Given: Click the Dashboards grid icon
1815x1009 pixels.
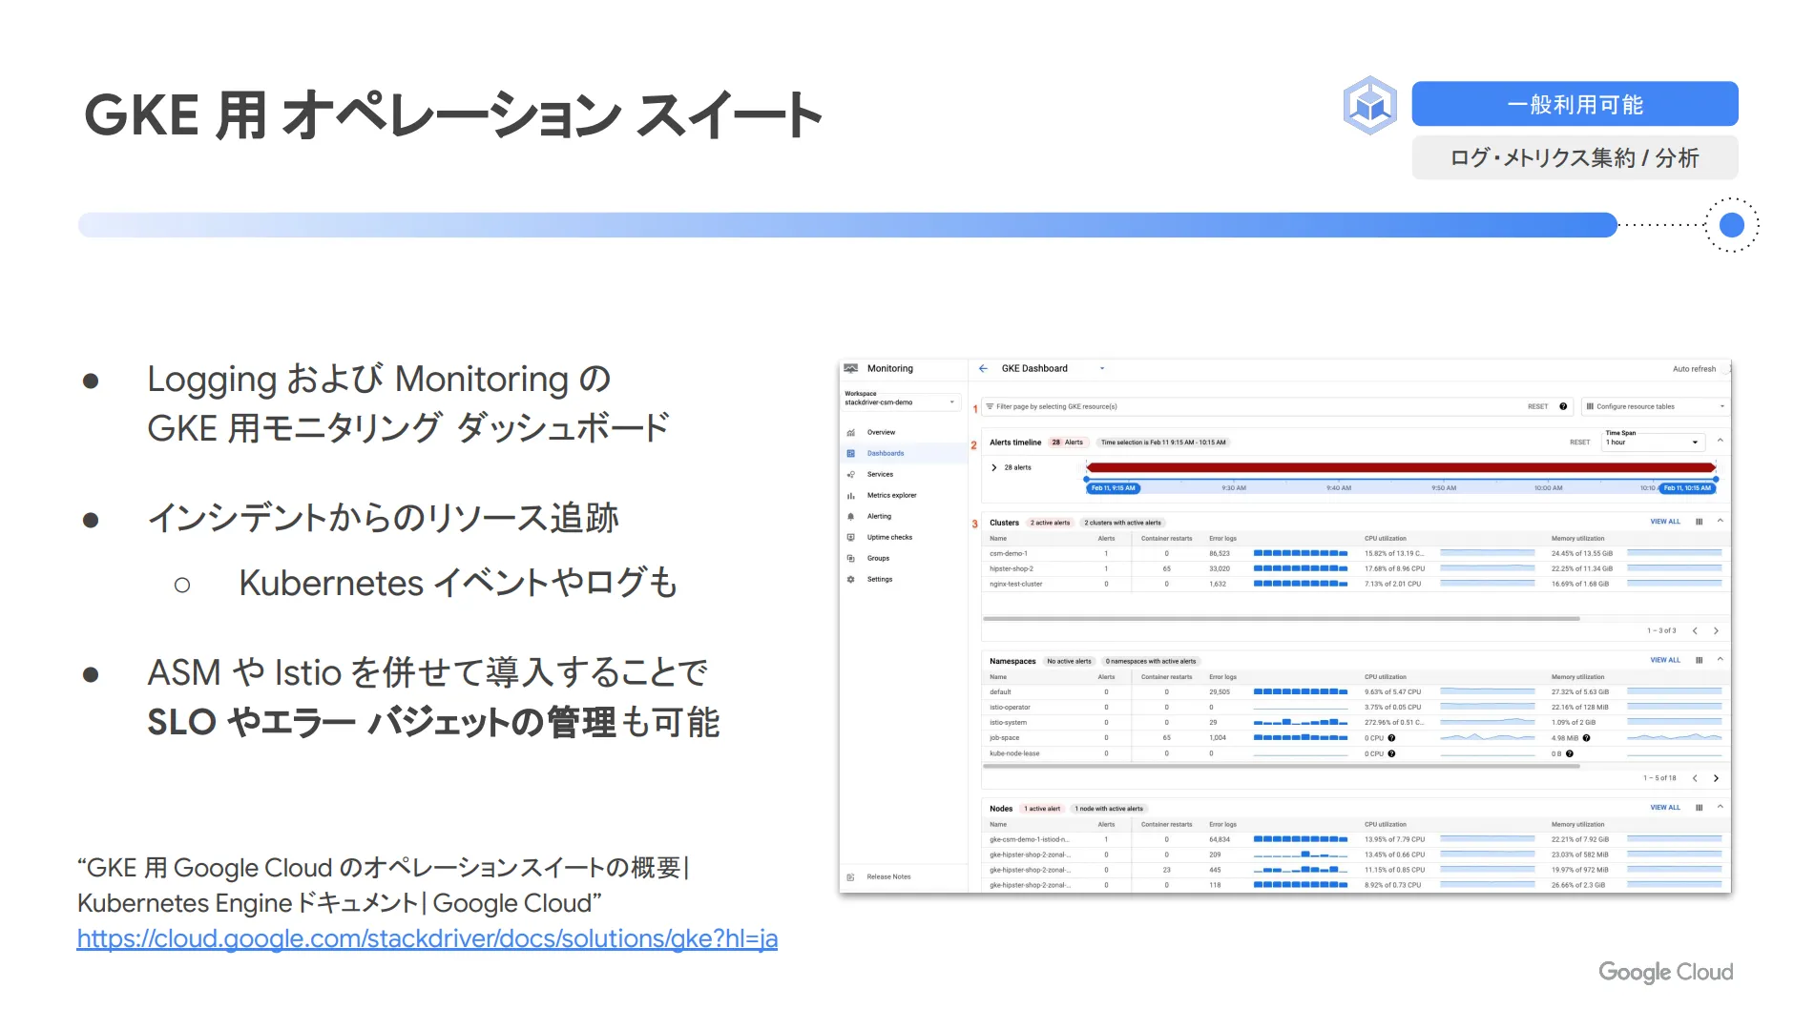Looking at the screenshot, I should pos(850,454).
